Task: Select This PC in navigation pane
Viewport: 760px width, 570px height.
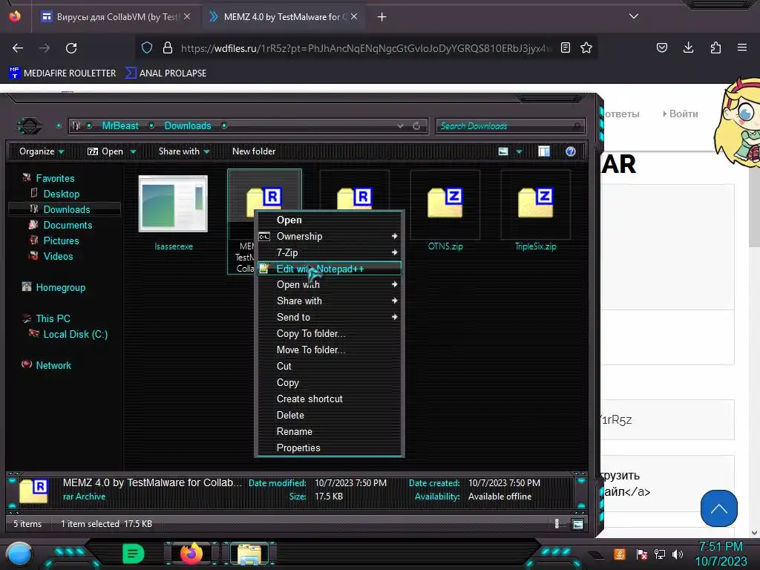Action: pos(53,318)
